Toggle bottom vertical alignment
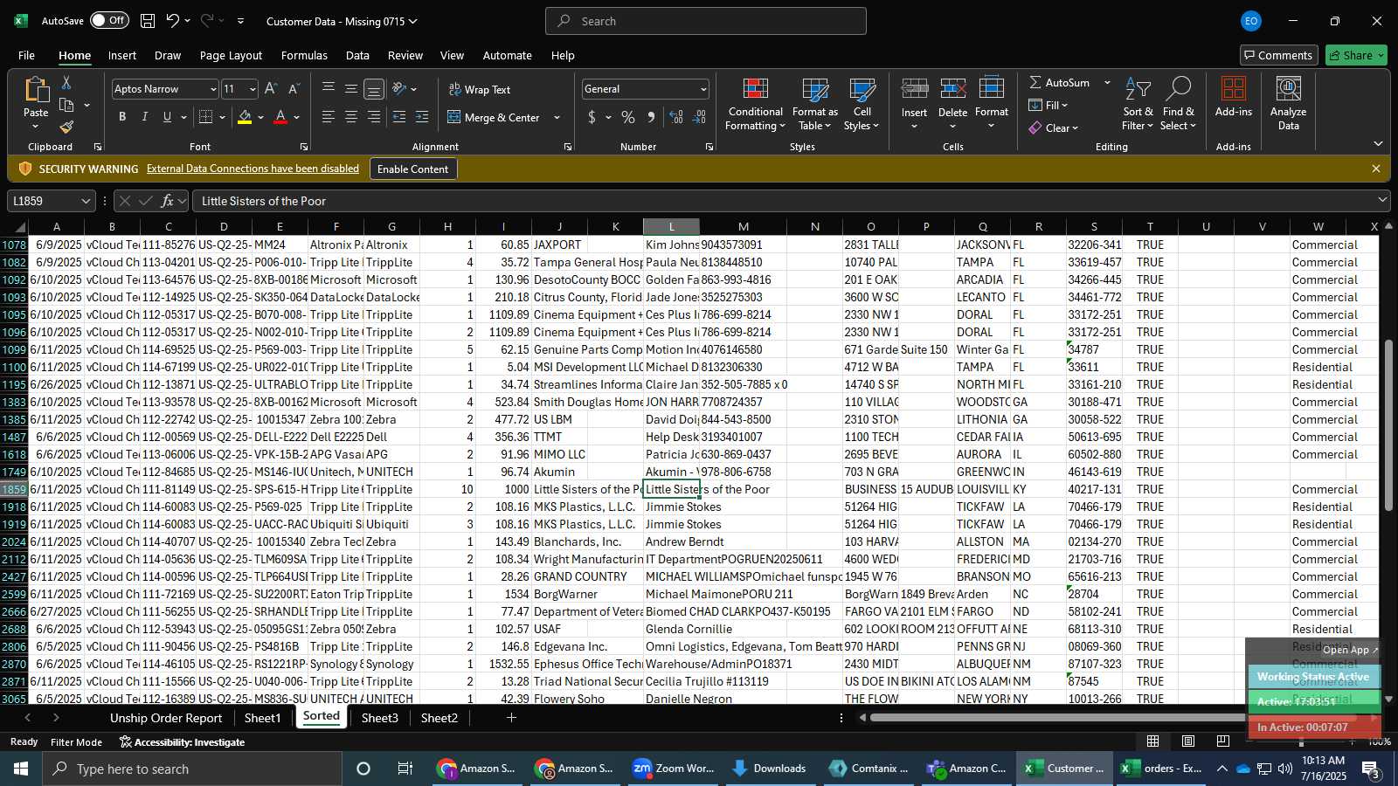This screenshot has width=1398, height=786. 374,89
